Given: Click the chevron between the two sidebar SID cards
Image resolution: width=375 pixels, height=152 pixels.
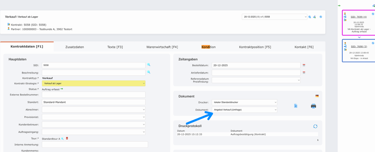Looking at the screenshot, I should pyautogui.click(x=359, y=37).
